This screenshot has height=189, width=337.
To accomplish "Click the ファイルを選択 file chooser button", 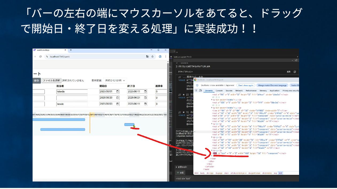I will click(x=51, y=80).
